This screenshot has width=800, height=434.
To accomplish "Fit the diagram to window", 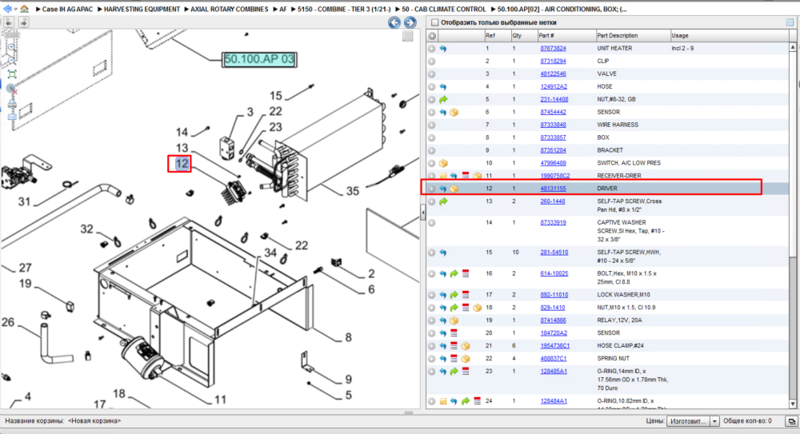I will tap(12, 74).
